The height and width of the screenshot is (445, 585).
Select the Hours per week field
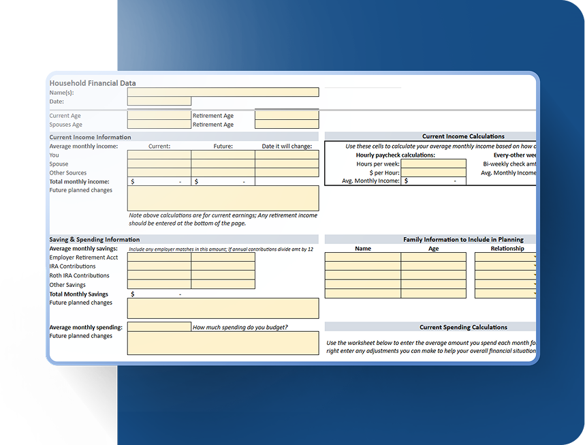click(x=433, y=164)
